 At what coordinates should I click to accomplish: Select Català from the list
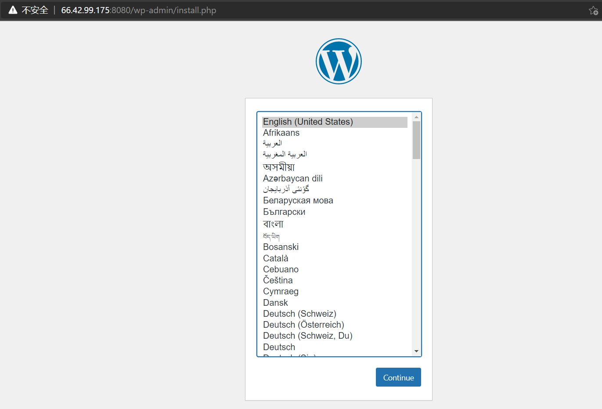(275, 258)
